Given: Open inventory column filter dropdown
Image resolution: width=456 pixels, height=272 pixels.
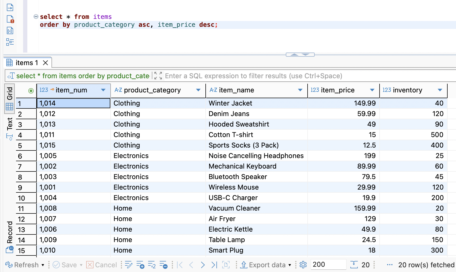Looking at the screenshot, I should click(x=440, y=90).
